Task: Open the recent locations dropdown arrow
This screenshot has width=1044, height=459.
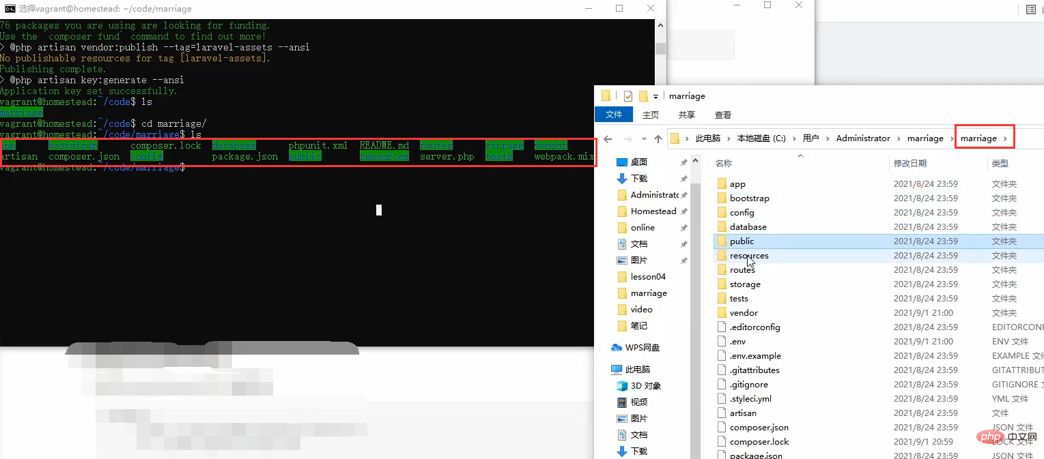Action: coord(643,138)
